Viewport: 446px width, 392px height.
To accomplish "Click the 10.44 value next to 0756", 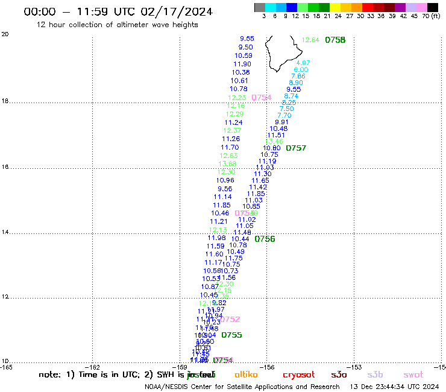I will [x=240, y=239].
